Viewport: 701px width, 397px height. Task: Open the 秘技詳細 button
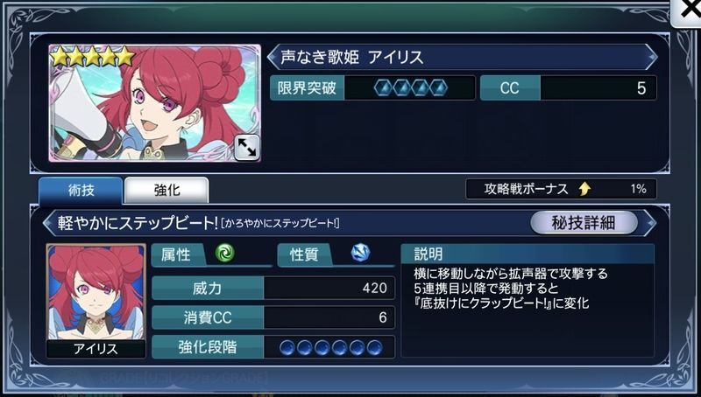click(584, 223)
